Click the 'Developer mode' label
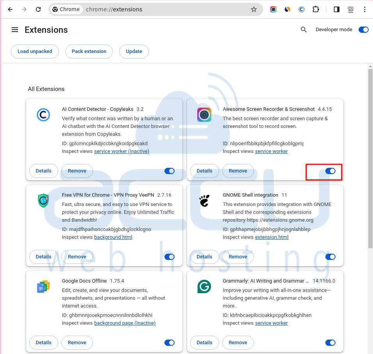Image resolution: width=373 pixels, height=354 pixels. point(334,30)
